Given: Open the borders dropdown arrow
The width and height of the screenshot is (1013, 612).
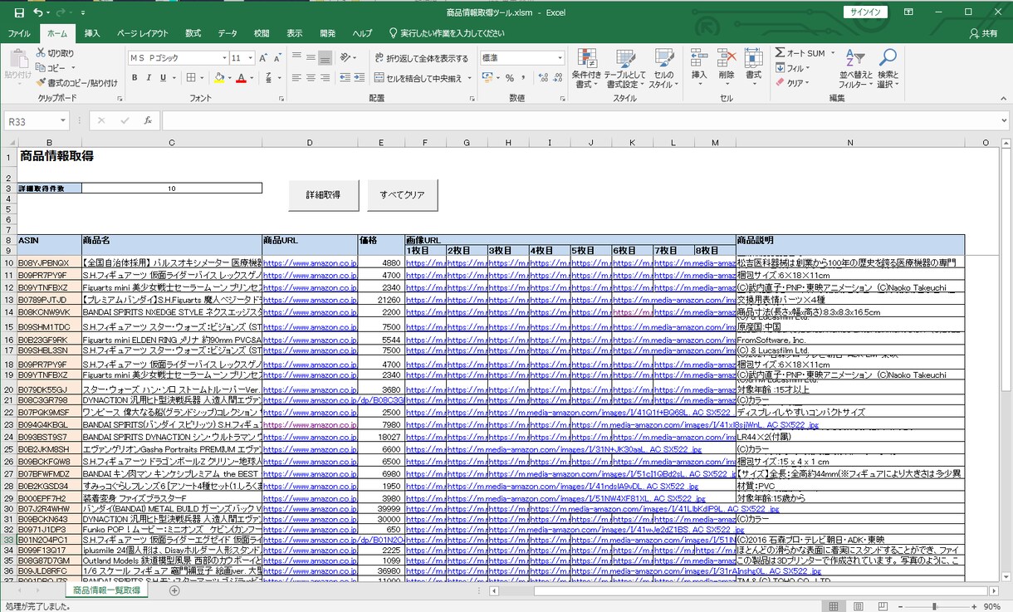Looking at the screenshot, I should tap(202, 78).
